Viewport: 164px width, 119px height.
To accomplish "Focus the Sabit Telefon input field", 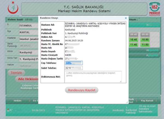I will 74,68.
